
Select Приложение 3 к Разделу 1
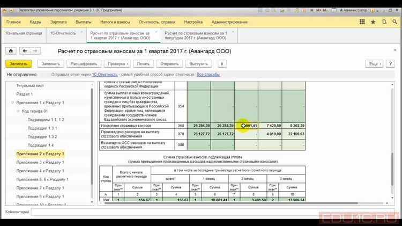pos(40,162)
